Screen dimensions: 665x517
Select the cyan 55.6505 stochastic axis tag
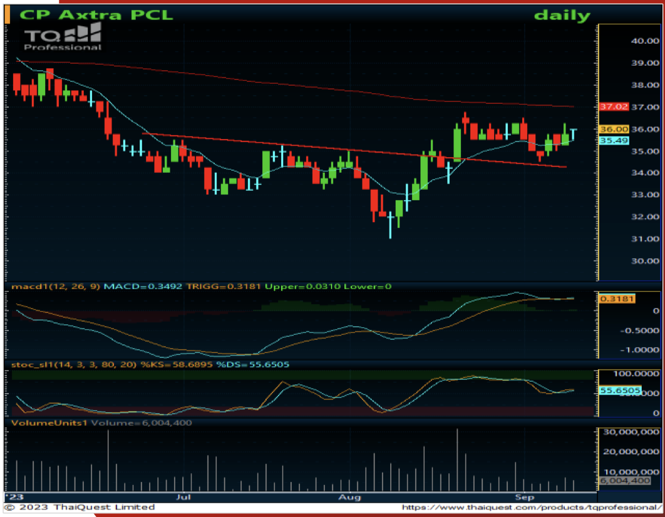(620, 391)
